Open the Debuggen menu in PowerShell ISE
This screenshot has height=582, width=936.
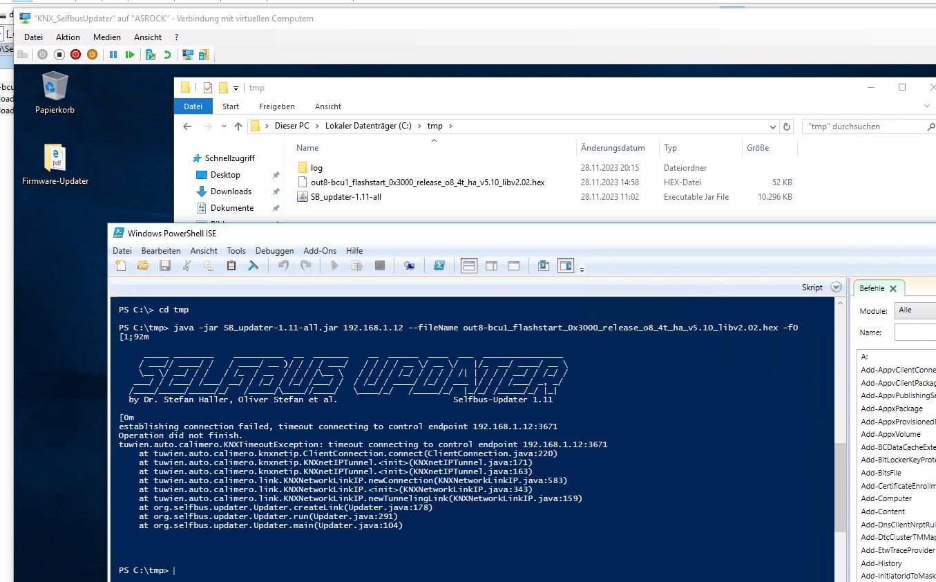click(x=274, y=251)
